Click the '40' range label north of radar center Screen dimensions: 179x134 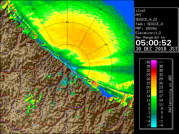pyautogui.click(x=67, y=22)
